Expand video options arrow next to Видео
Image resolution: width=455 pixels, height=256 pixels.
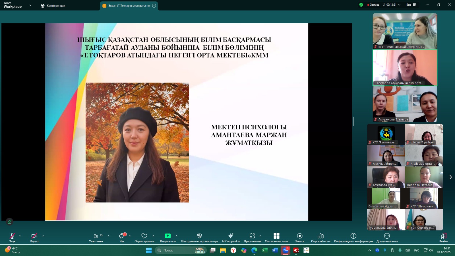[43, 236]
